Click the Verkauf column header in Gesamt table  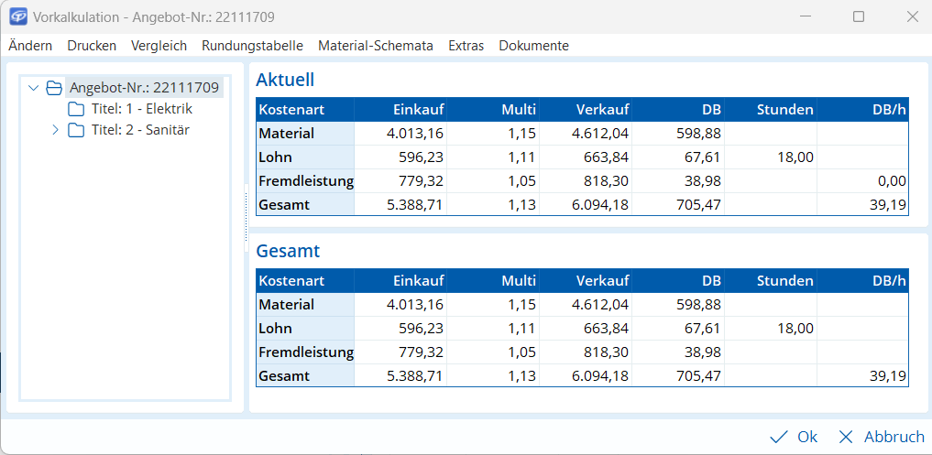(602, 281)
